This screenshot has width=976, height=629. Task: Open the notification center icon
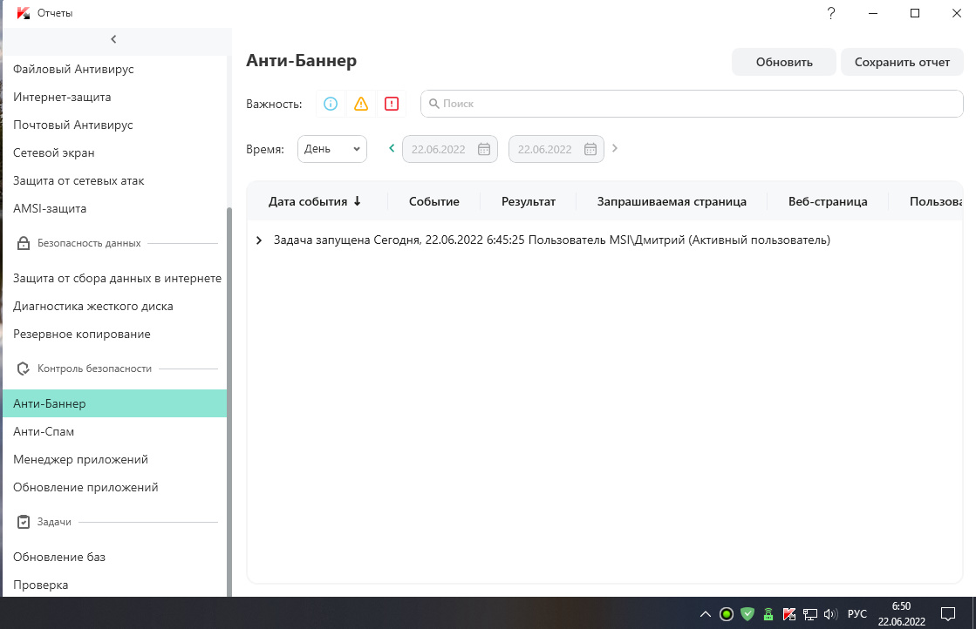pos(948,614)
